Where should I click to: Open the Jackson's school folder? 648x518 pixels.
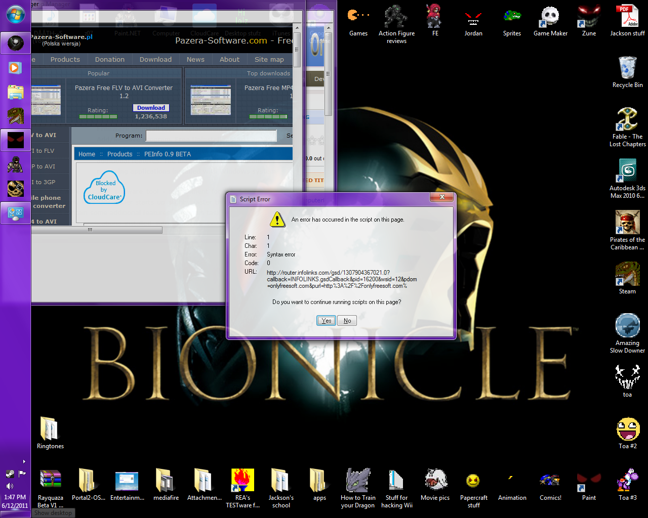[281, 489]
